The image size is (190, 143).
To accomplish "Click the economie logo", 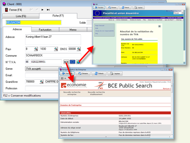I will (74, 85).
